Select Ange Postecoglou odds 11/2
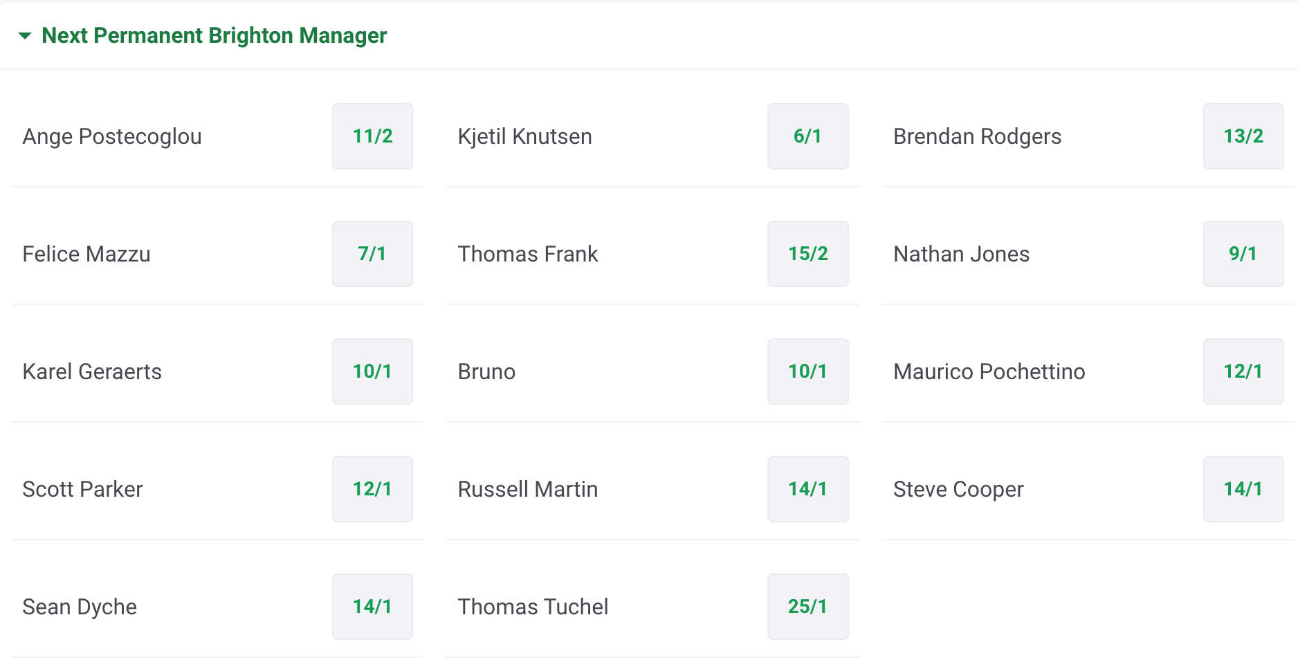 point(372,136)
